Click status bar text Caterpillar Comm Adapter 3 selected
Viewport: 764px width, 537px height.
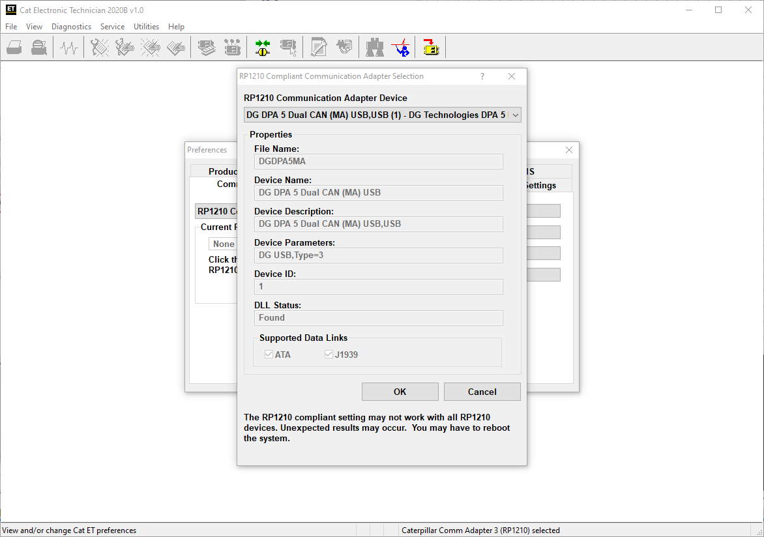tap(480, 530)
